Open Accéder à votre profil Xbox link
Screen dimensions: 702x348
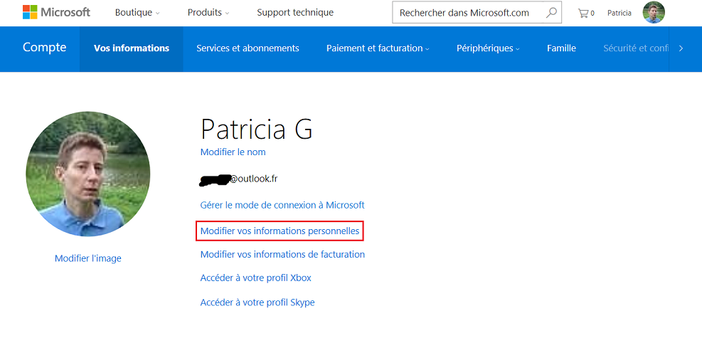point(255,278)
